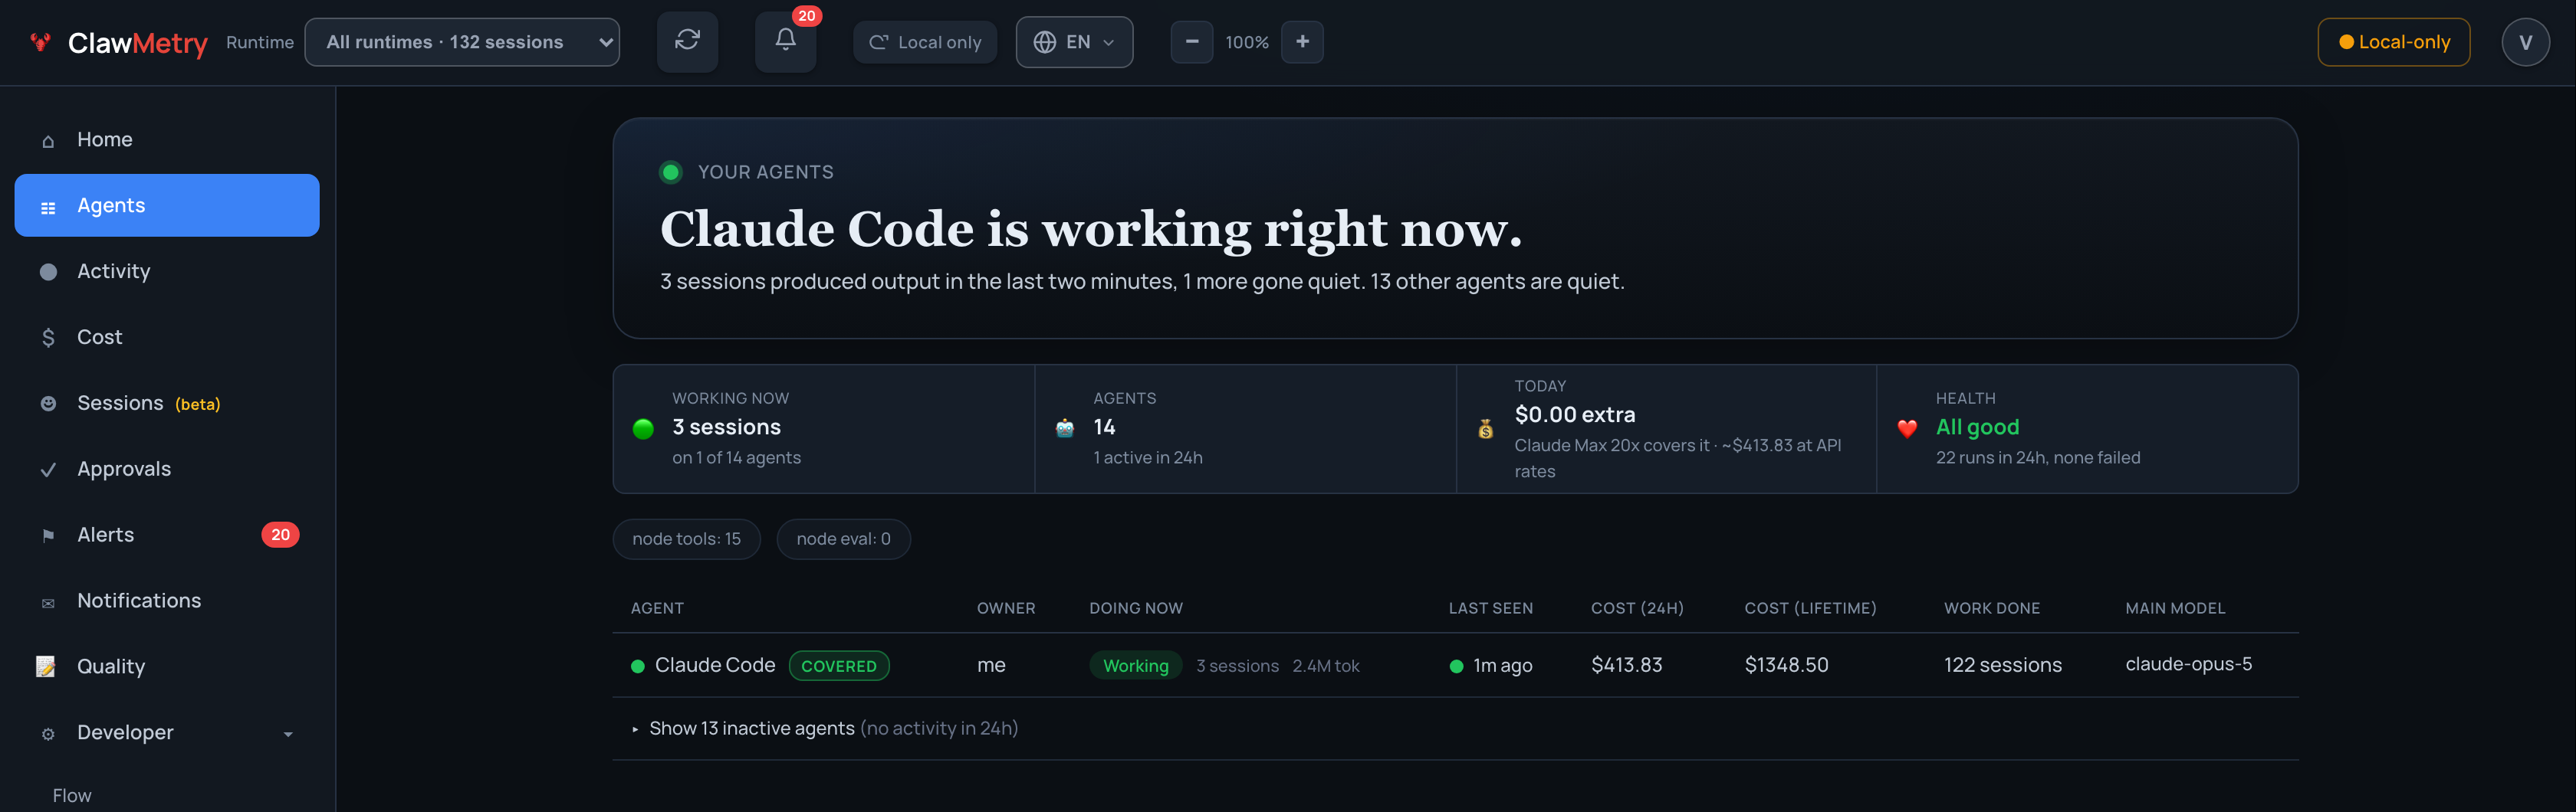Click the bell's red 20 badge
Viewport: 2576px width, 812px height.
(807, 16)
